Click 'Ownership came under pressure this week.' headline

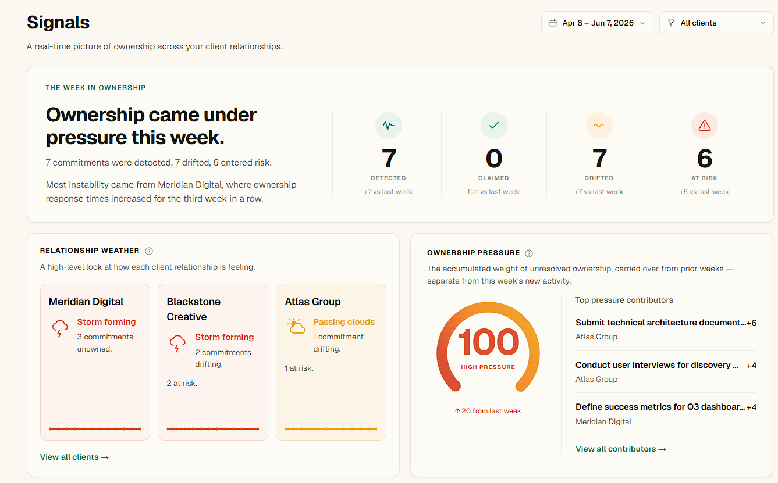pos(151,126)
